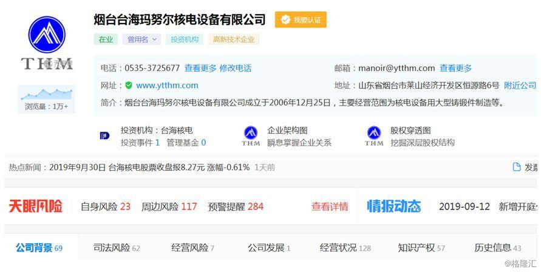
Task: Click the THM company logo
Action: click(47, 43)
